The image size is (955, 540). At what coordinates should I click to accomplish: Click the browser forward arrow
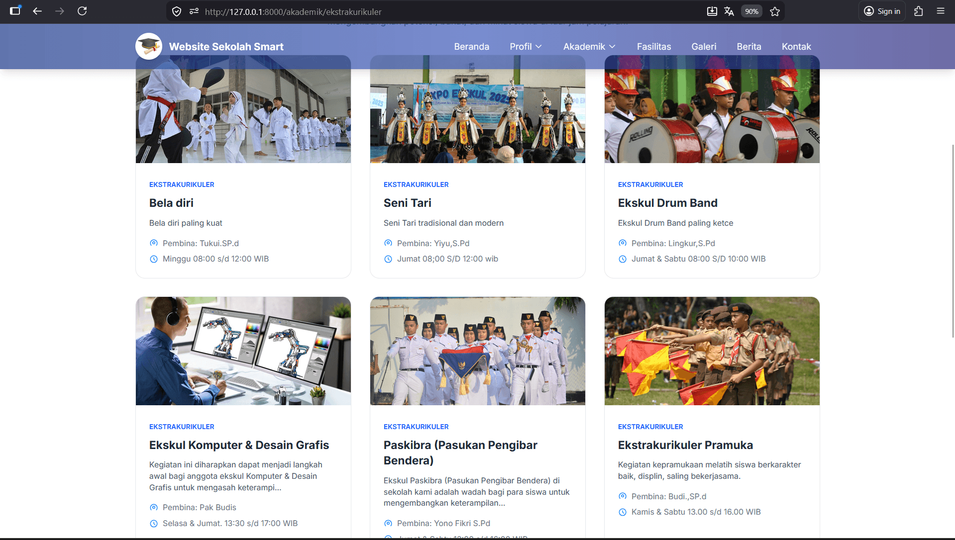pos(60,11)
